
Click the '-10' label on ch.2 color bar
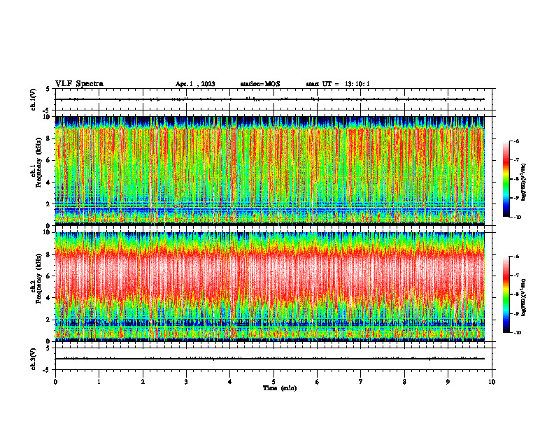point(518,333)
